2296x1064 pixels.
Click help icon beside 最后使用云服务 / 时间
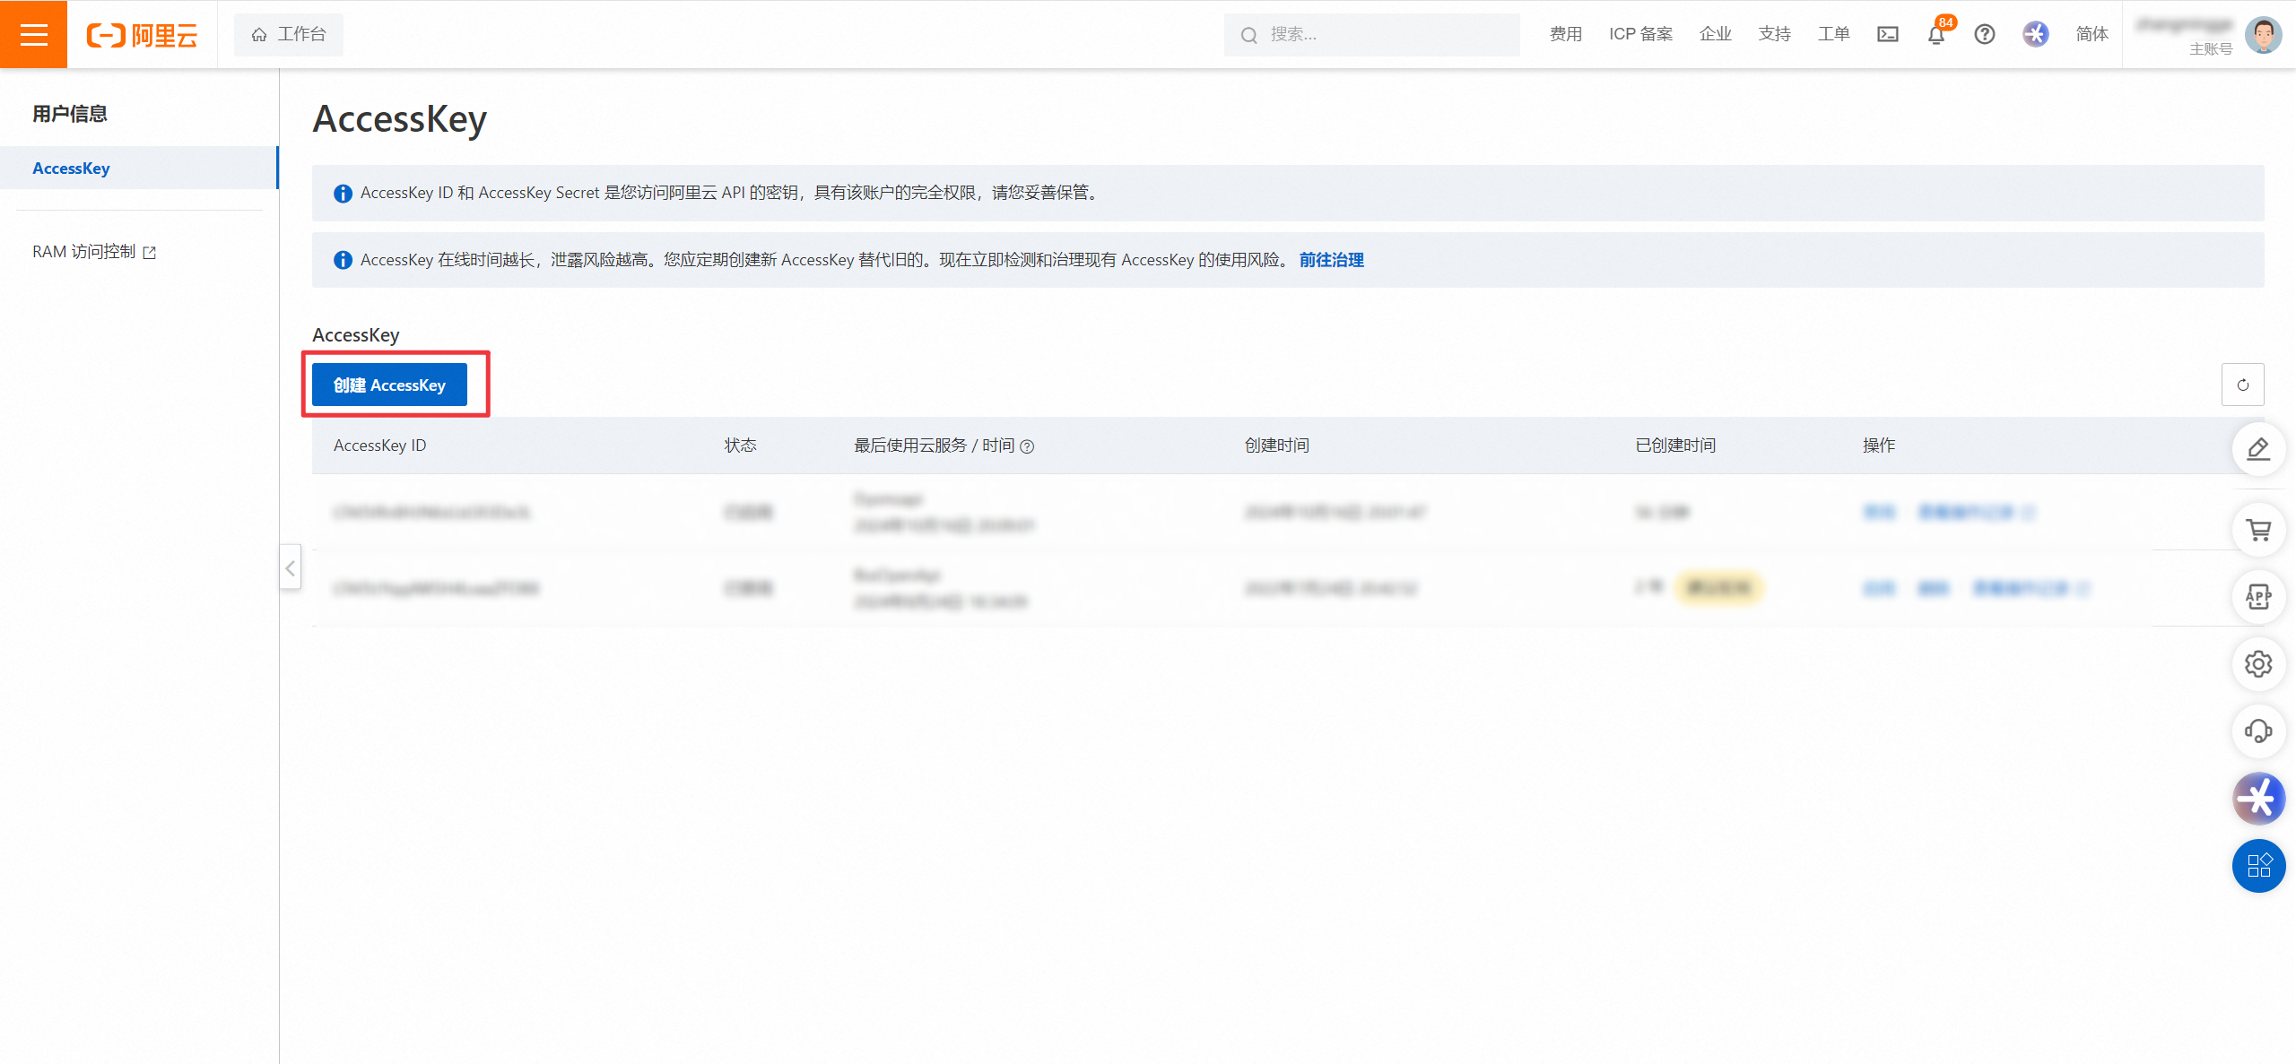coord(1027,446)
